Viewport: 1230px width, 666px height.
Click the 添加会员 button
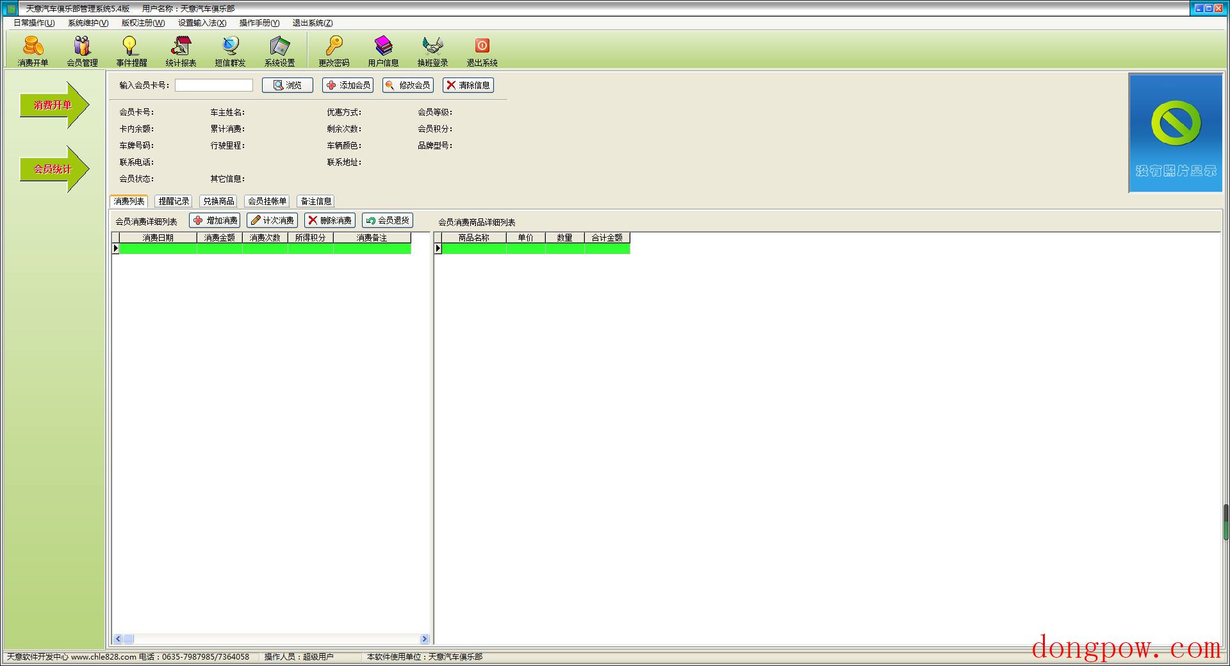[x=348, y=85]
